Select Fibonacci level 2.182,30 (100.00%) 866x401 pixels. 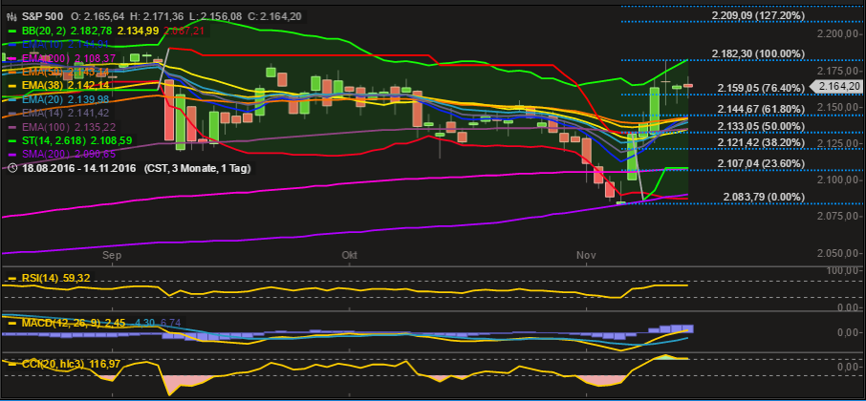pos(758,53)
